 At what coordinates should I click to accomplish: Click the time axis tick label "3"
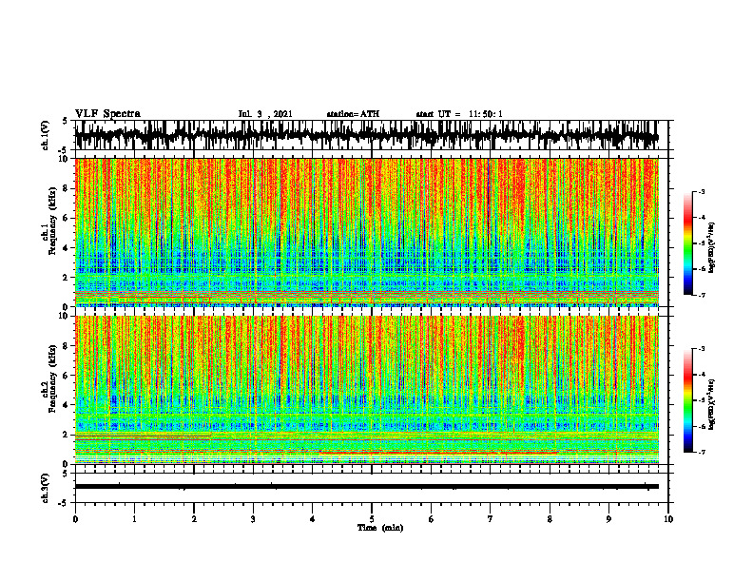[x=253, y=519]
